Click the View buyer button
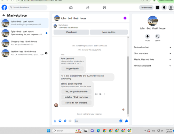174x134 pixels. [71, 32]
